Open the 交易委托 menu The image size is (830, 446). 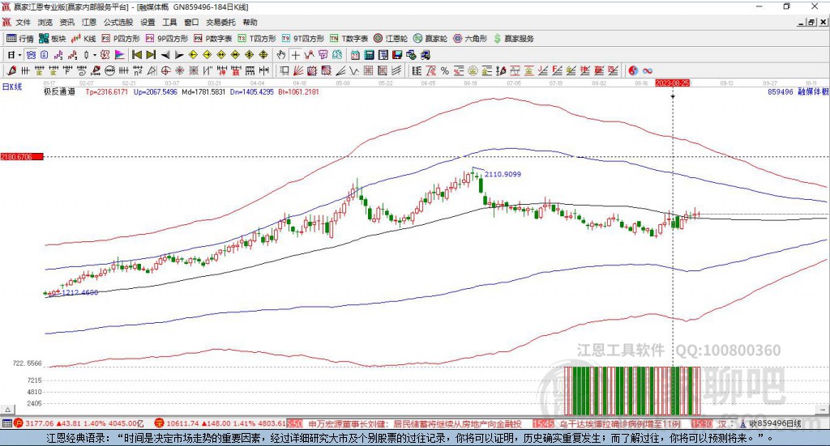coord(220,22)
